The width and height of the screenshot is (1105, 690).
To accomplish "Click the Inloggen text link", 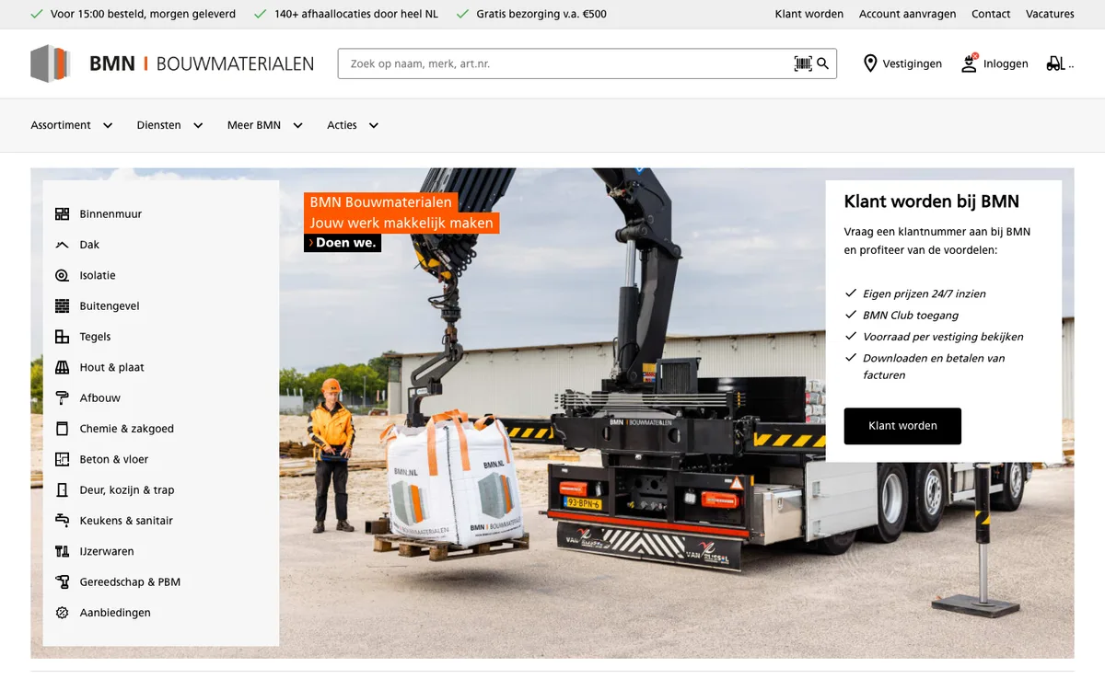I will pos(1006,63).
